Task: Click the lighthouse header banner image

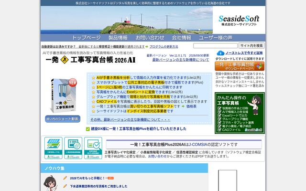Action: tap(126, 20)
